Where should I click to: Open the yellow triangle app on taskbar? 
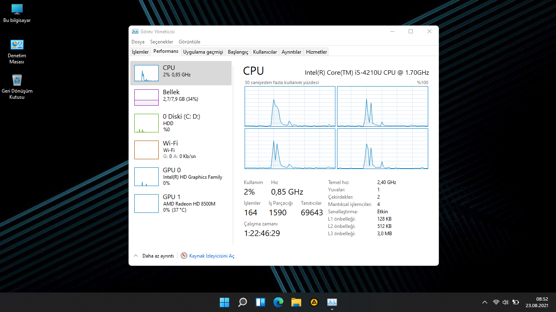point(314,302)
